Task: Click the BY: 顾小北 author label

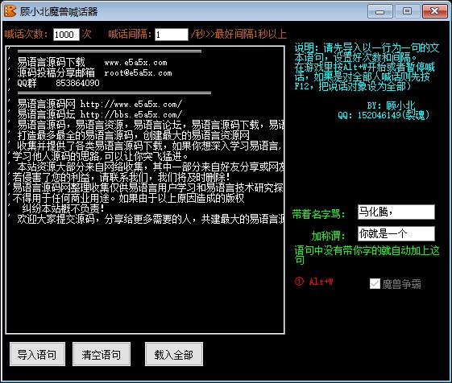Action: pos(391,105)
